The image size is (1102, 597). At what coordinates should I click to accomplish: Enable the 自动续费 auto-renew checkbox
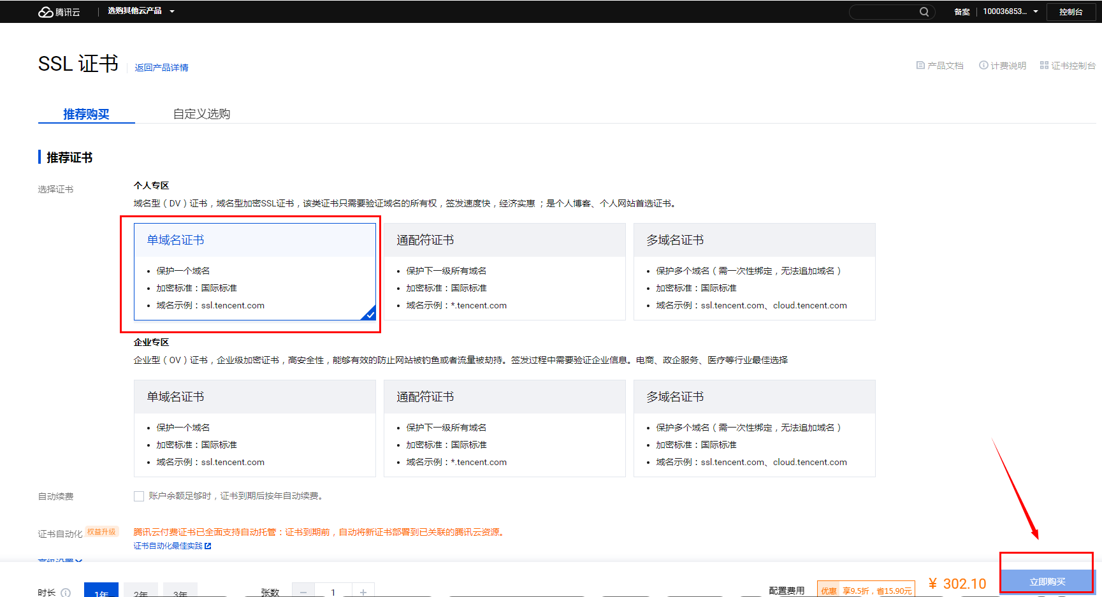(139, 496)
